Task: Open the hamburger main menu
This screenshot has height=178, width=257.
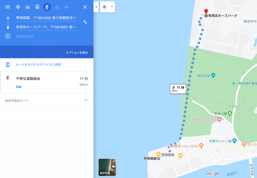Action: click(7, 7)
